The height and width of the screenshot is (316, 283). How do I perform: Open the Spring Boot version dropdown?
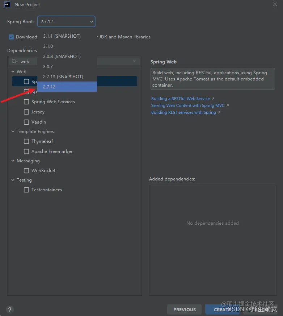66,21
